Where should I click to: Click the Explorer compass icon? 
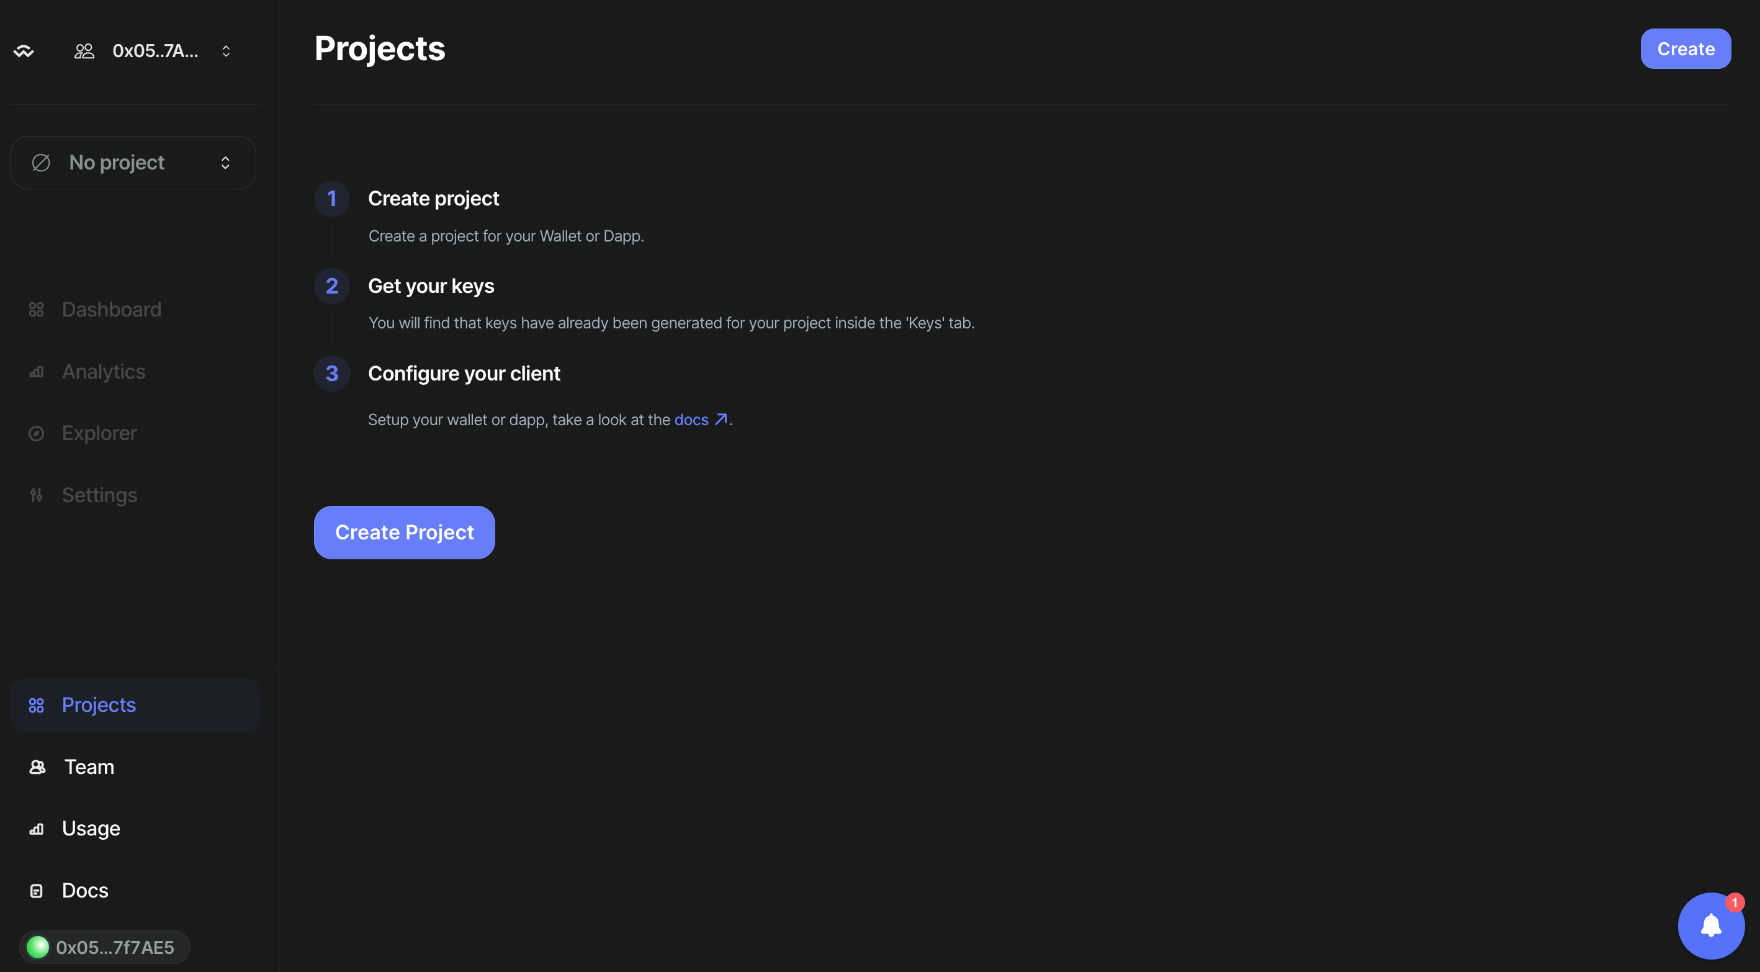37,433
